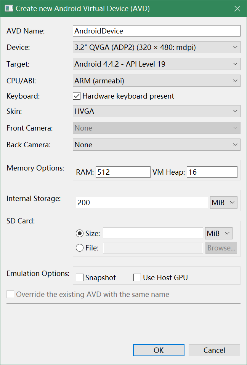Focus the RAM input field
Image resolution: width=247 pixels, height=365 pixels.
coord(123,172)
